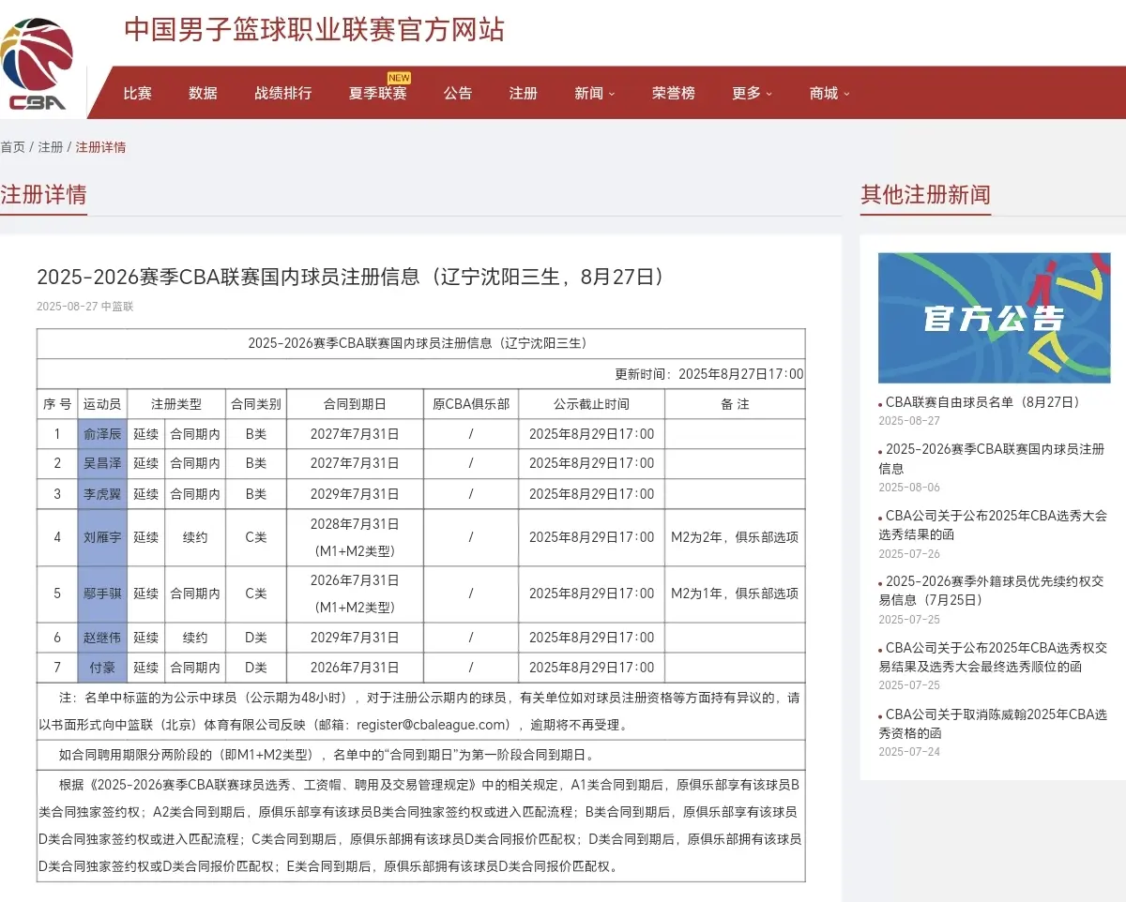This screenshot has height=902, width=1126.
Task: Visit the 夏季联赛 section
Action: pos(377,93)
